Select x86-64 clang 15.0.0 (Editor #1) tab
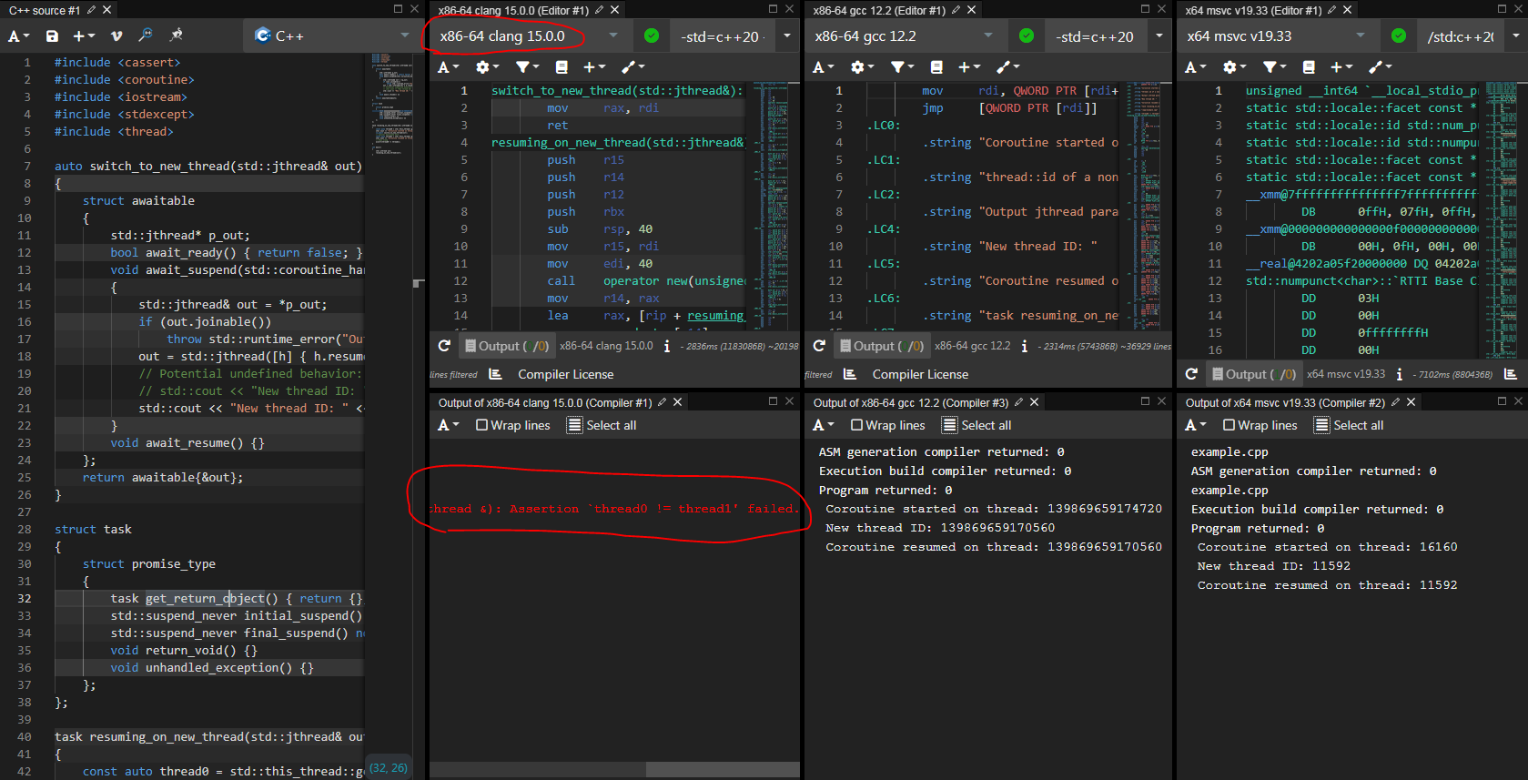1528x780 pixels. 513,10
